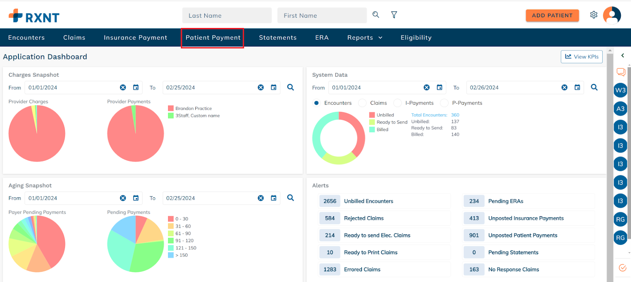This screenshot has width=631, height=282.
Task: Expand the Reports dropdown menu
Action: 365,37
